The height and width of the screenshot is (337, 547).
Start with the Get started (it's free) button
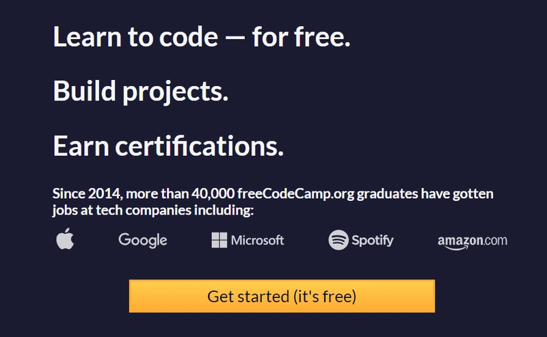click(282, 296)
